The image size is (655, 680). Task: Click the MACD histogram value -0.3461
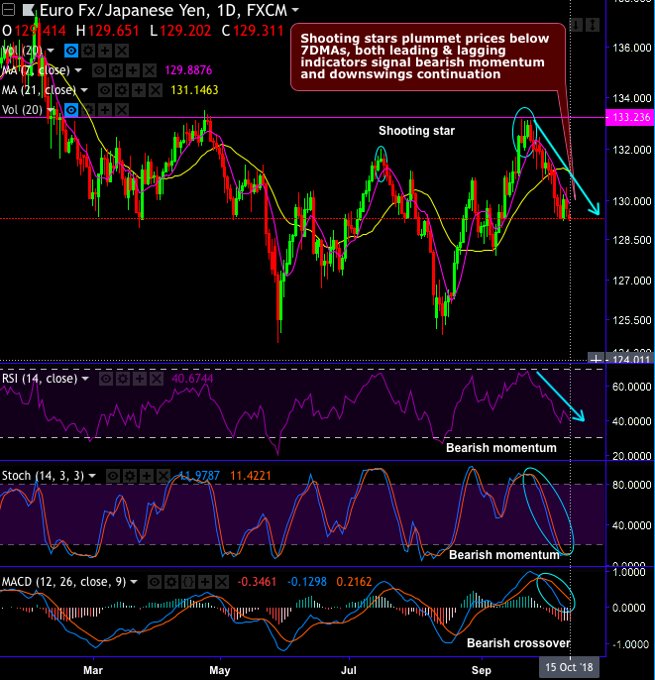(257, 582)
